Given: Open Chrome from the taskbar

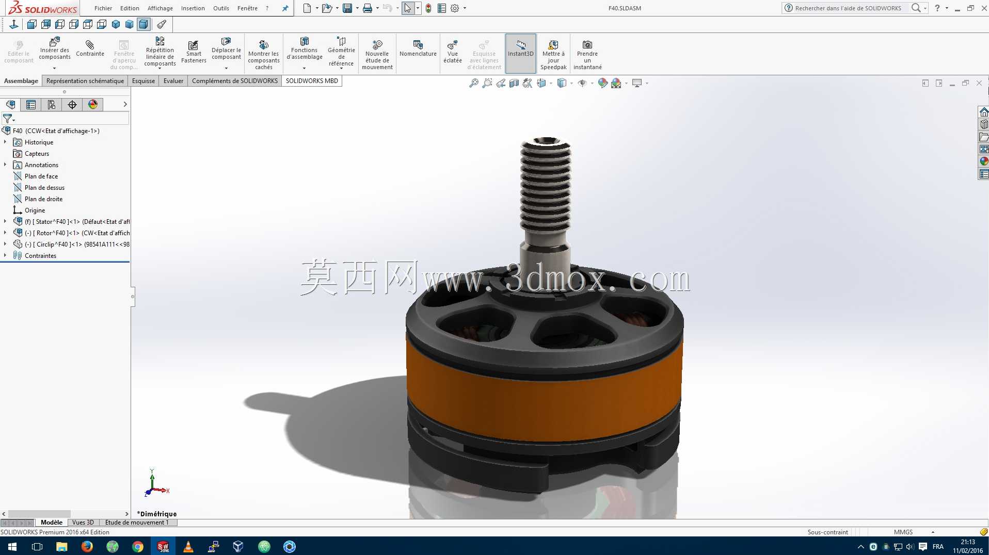Looking at the screenshot, I should 138,546.
